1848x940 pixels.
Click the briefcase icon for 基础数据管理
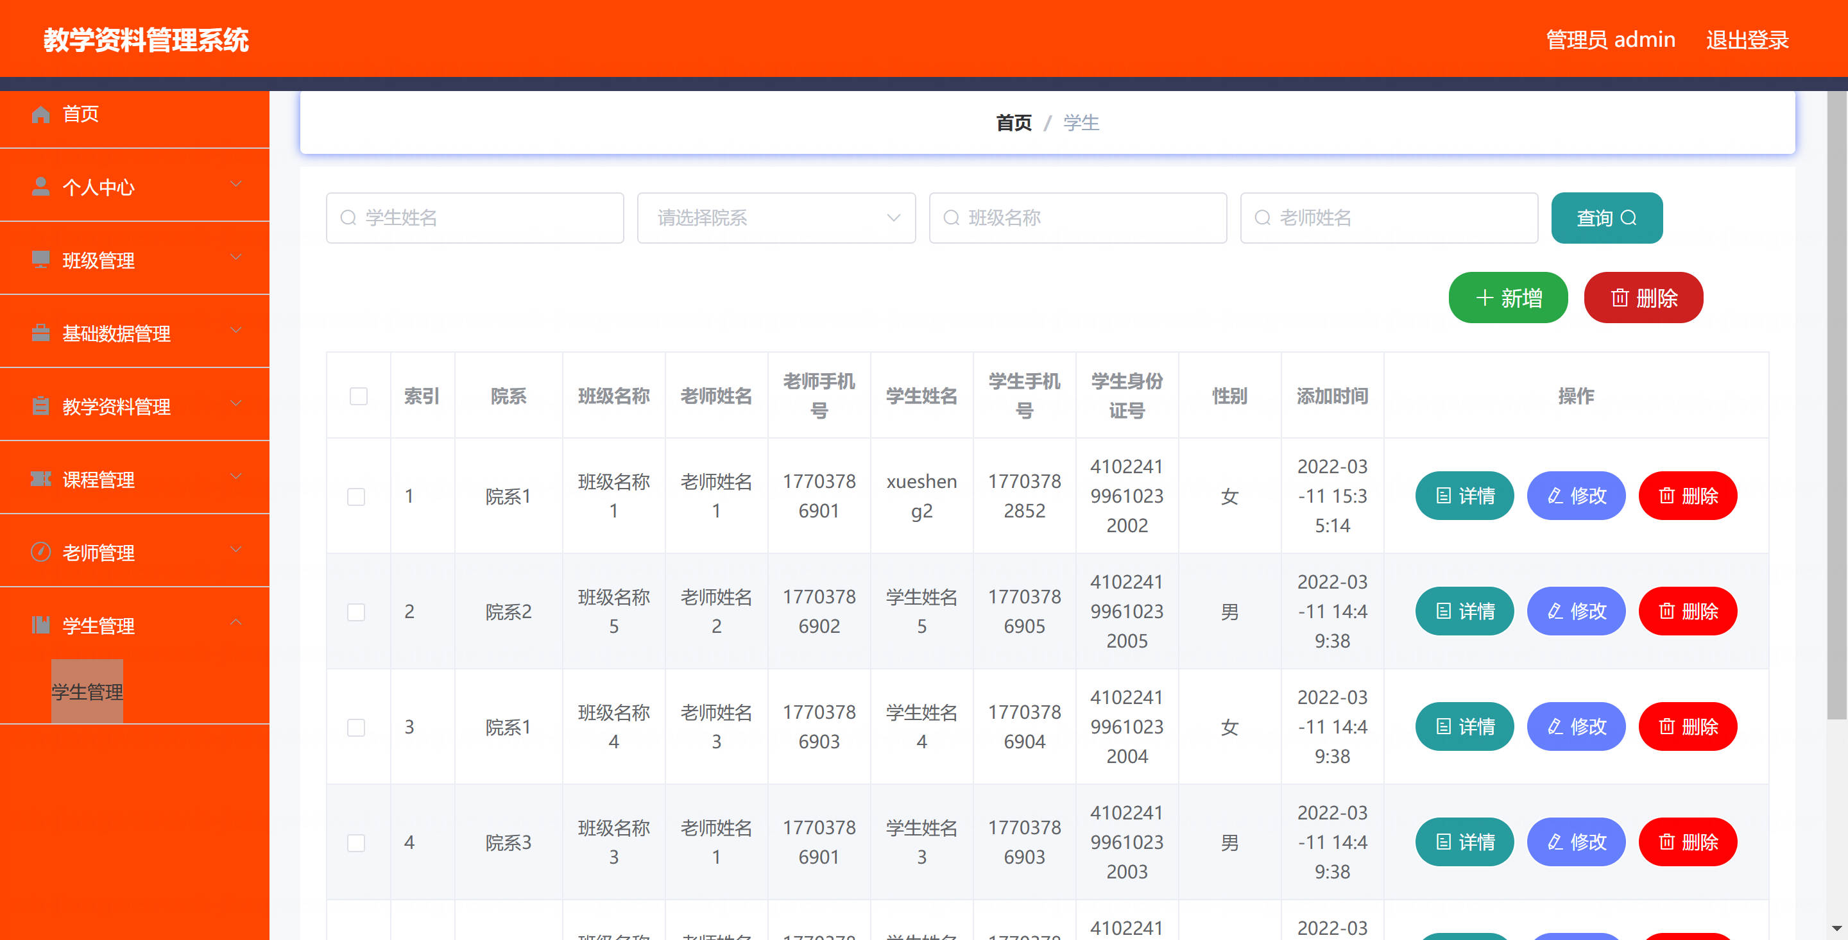point(41,333)
